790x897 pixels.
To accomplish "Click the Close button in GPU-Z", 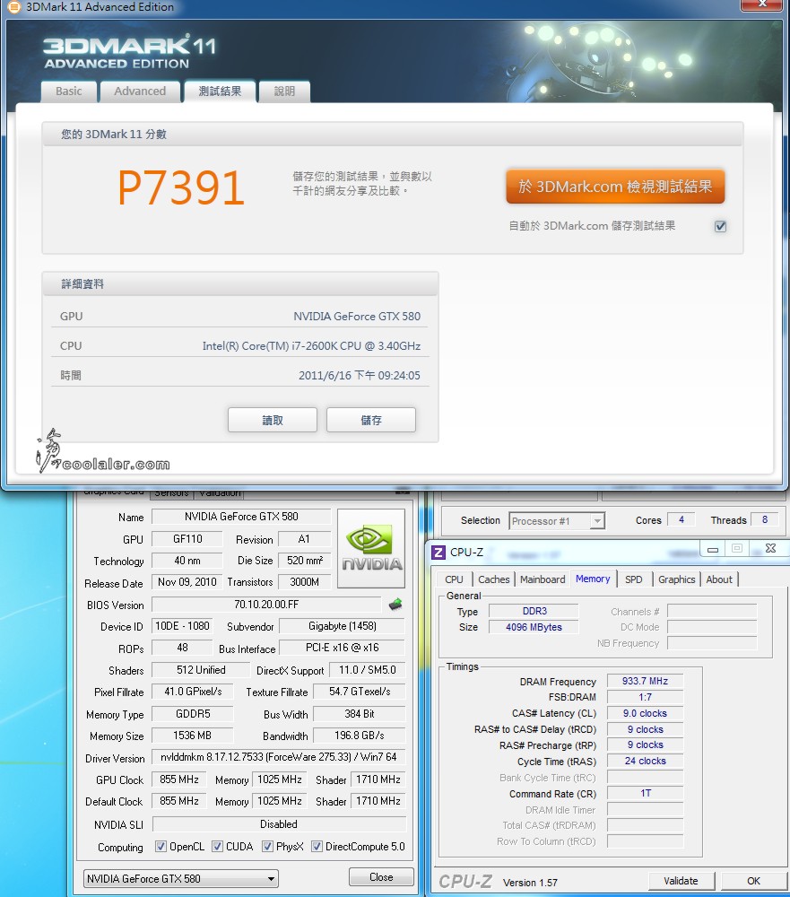I will pyautogui.click(x=381, y=877).
